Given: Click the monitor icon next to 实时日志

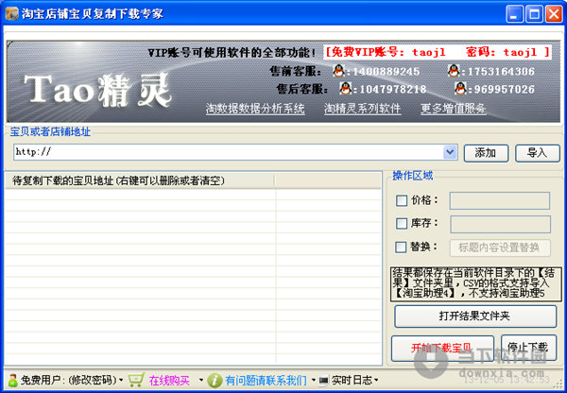Looking at the screenshot, I should (323, 381).
